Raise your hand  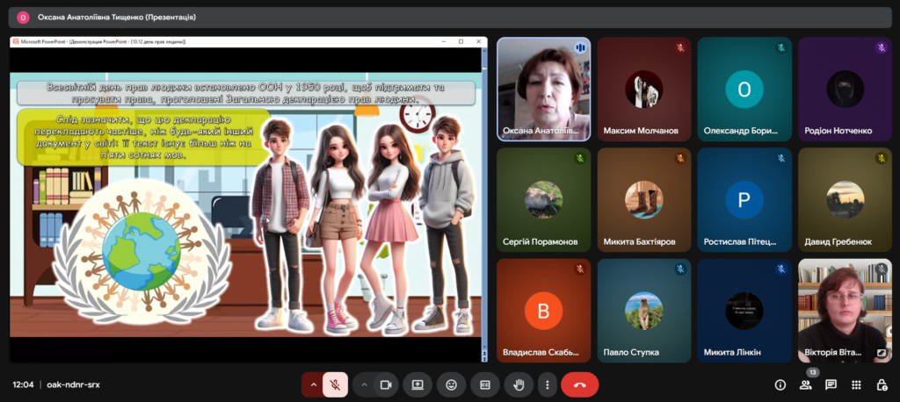point(519,384)
